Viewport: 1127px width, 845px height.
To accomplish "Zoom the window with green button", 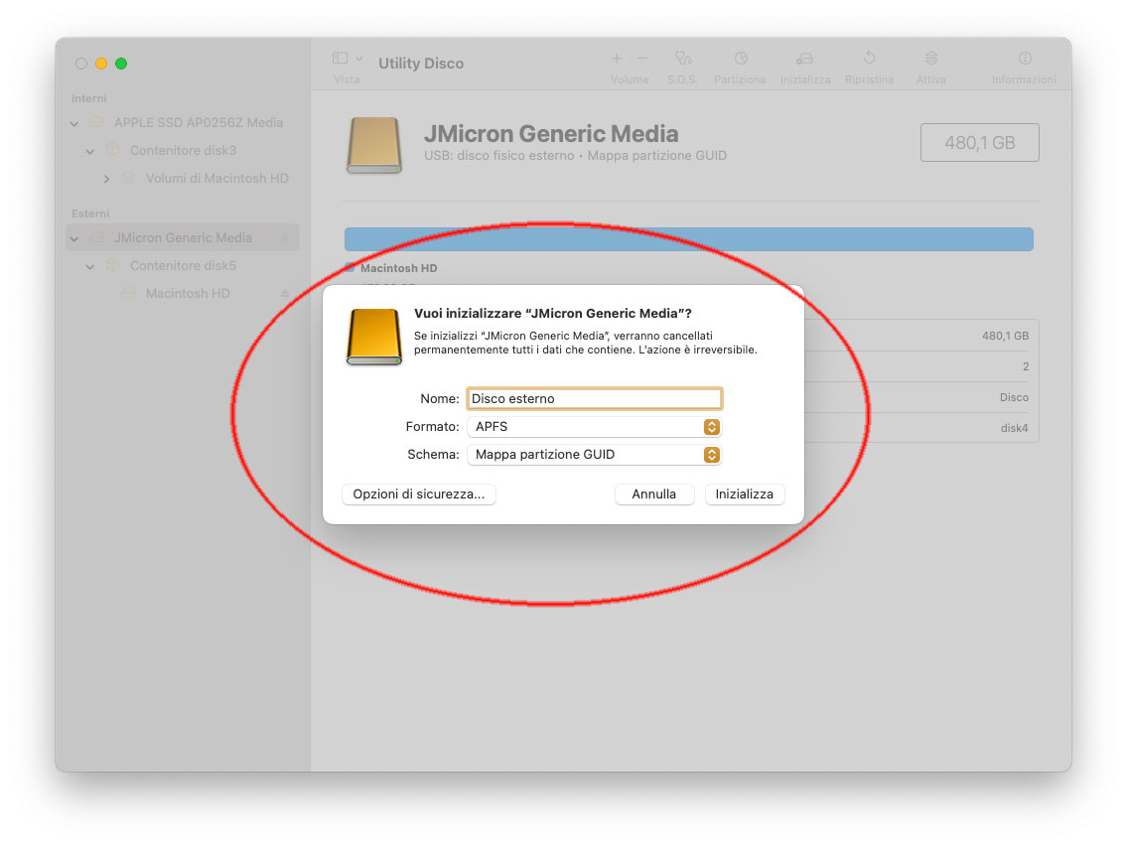I will (x=121, y=64).
